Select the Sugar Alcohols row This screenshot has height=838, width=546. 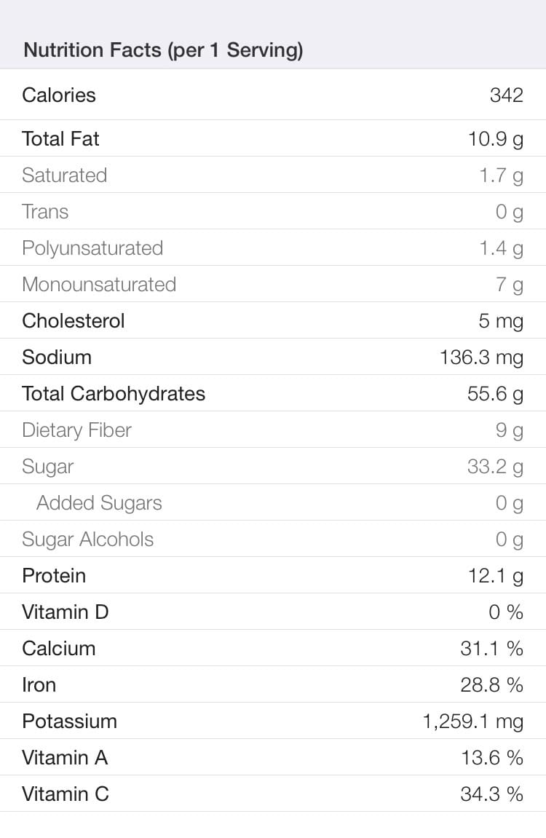click(273, 538)
